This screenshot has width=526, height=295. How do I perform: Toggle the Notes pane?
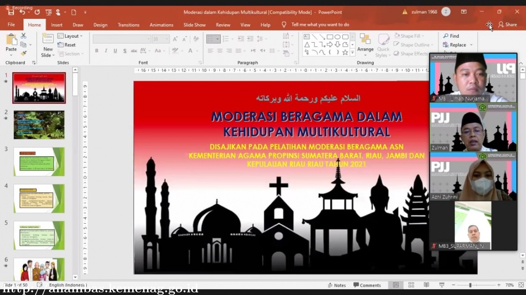tap(337, 285)
